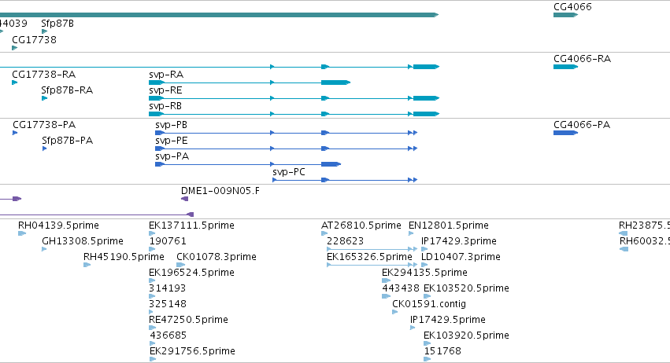670x363 pixels.
Task: Select the svp-RB transcript feature
Action: click(294, 114)
